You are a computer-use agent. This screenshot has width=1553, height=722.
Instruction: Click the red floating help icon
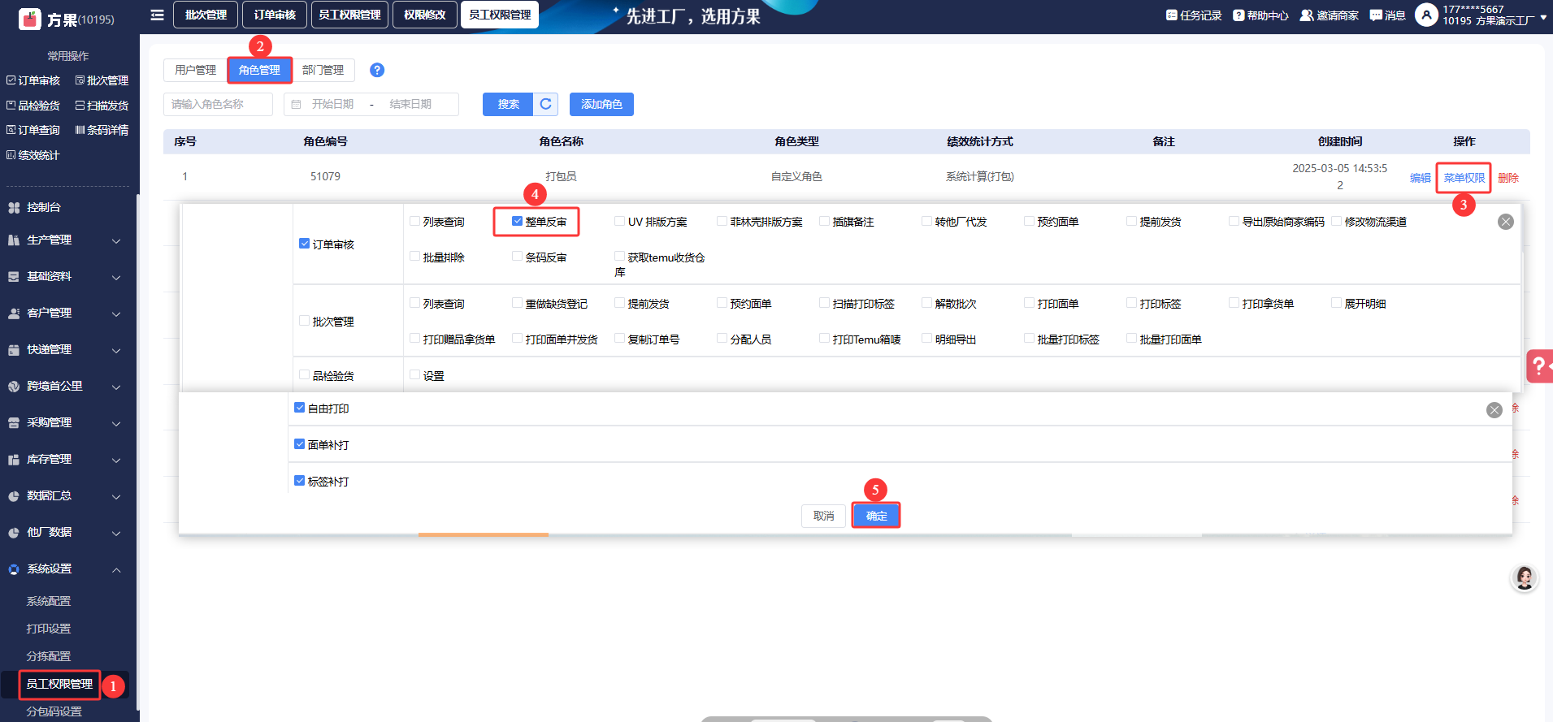(x=1538, y=365)
